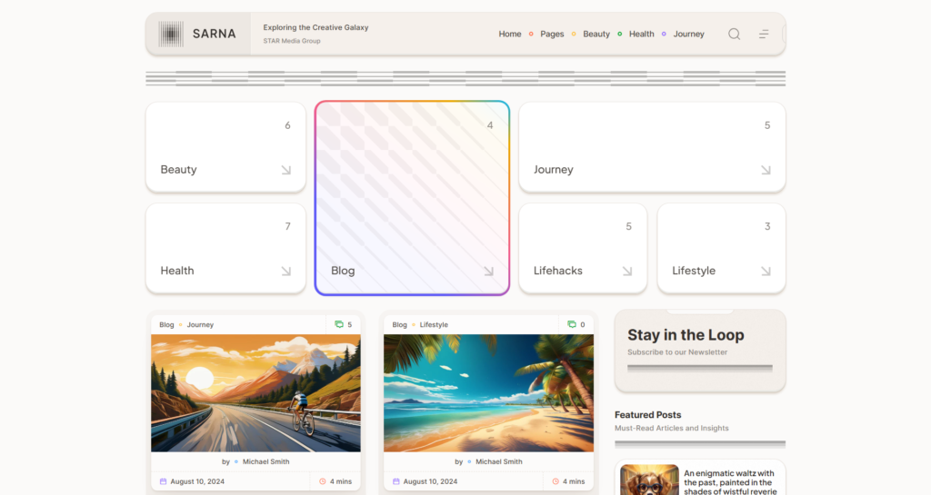Click Lifestyle tag on beach post
Image resolution: width=931 pixels, height=495 pixels.
[x=434, y=325]
